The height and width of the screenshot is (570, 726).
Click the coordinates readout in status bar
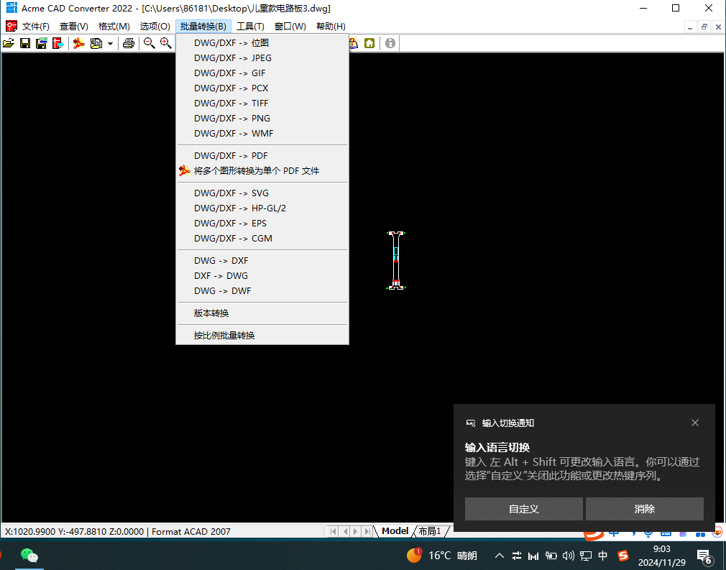pyautogui.click(x=74, y=532)
